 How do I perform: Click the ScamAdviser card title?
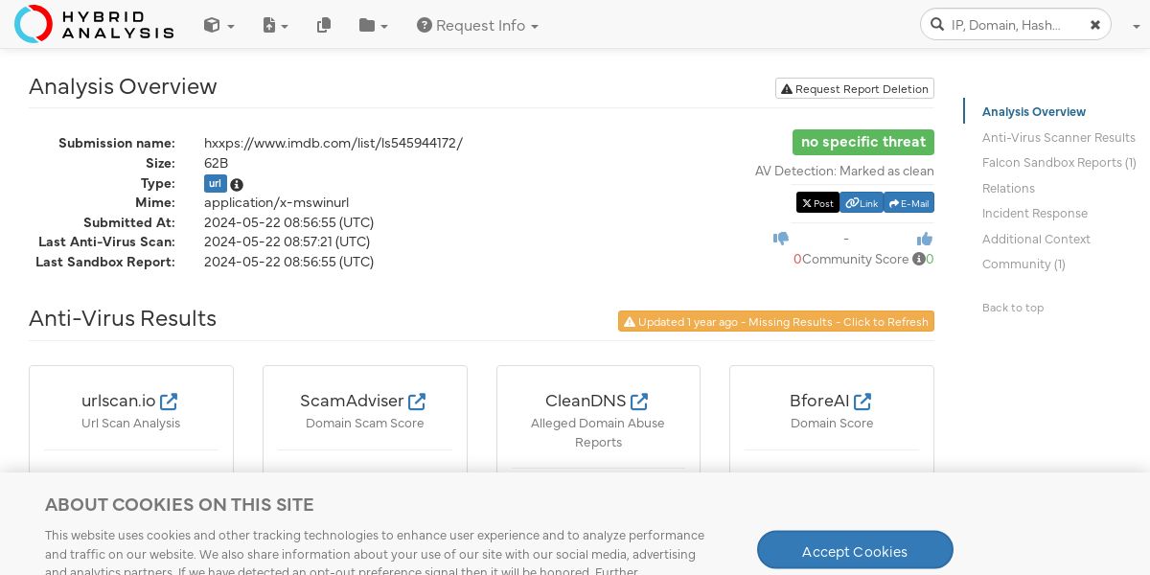pos(352,401)
